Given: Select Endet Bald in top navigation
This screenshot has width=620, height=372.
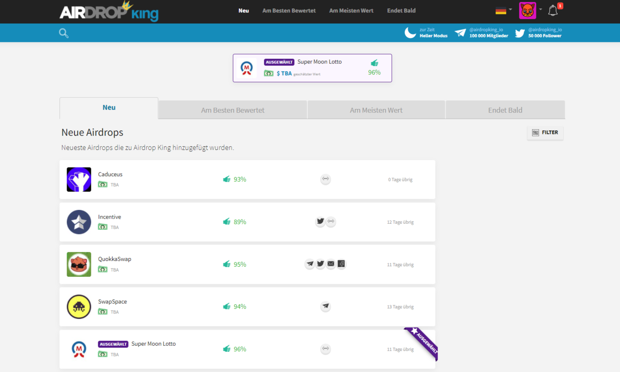Looking at the screenshot, I should click(x=401, y=10).
